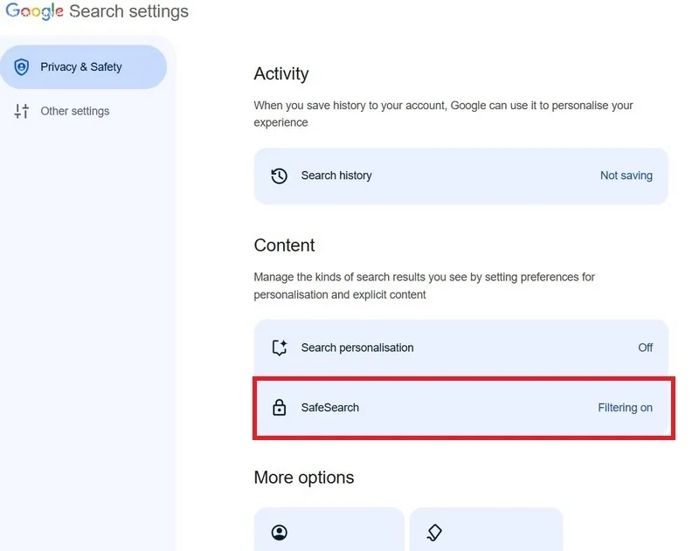Click the Search settings page title
The image size is (699, 551).
pos(128,11)
